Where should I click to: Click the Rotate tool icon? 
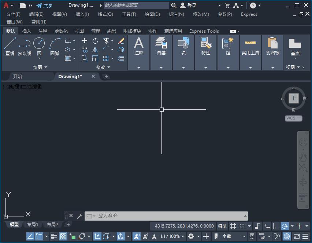pyautogui.click(x=95, y=41)
